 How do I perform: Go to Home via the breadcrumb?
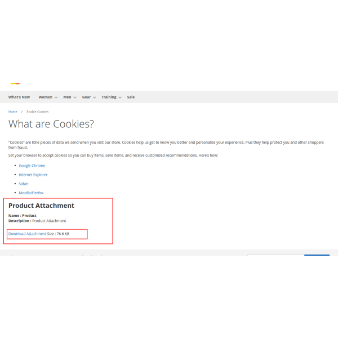pos(13,112)
